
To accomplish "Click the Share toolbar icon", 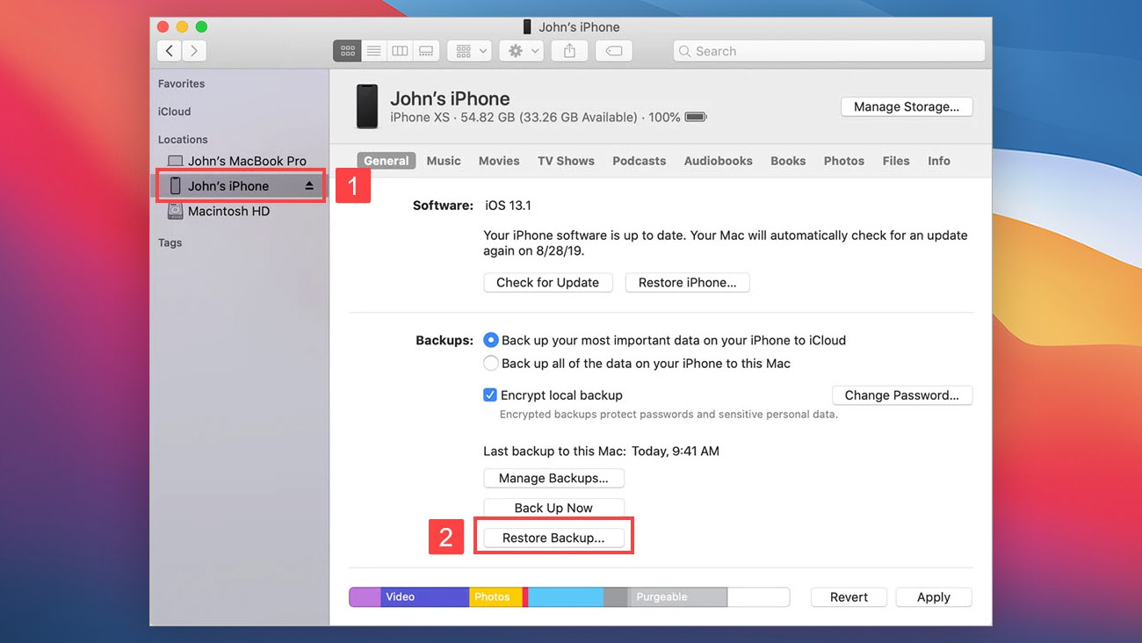I will click(569, 51).
